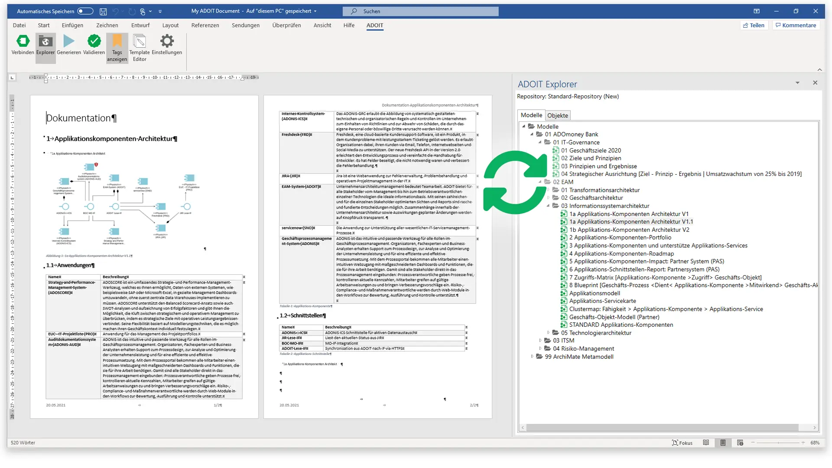Click the Teilen share button

(754, 26)
